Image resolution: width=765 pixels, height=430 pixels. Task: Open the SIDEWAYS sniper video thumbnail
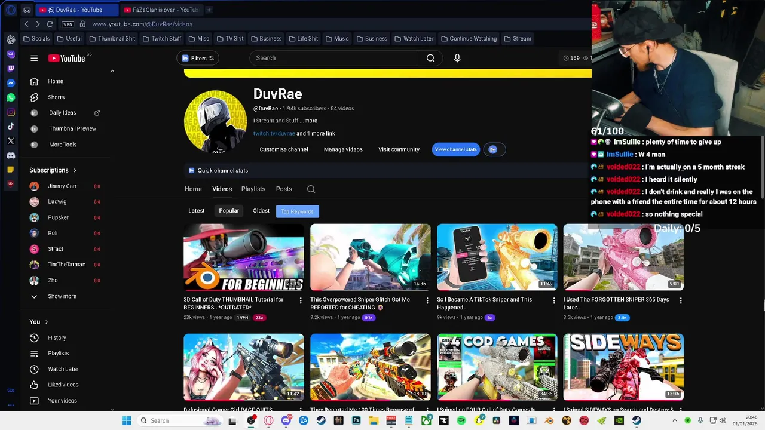click(623, 367)
